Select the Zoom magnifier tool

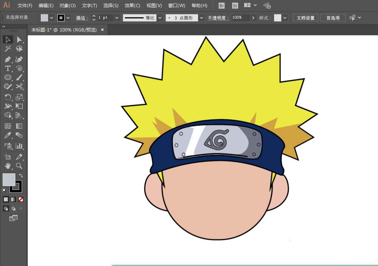pos(19,166)
